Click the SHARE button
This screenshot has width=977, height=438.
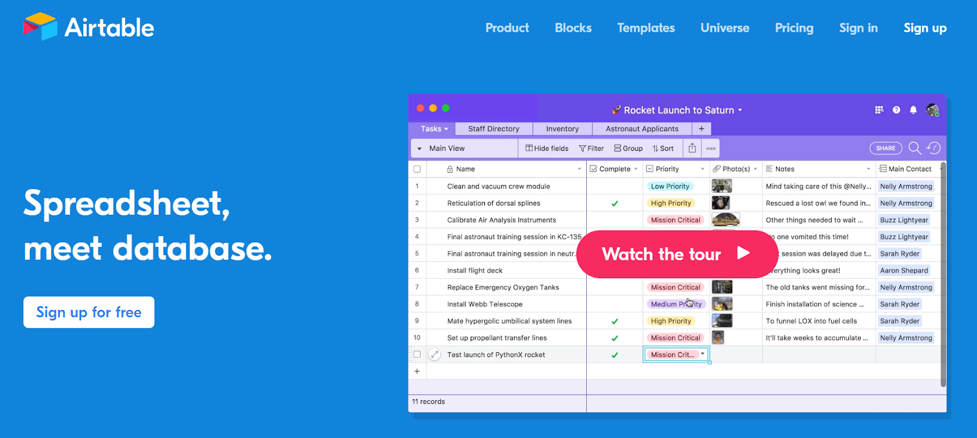885,148
